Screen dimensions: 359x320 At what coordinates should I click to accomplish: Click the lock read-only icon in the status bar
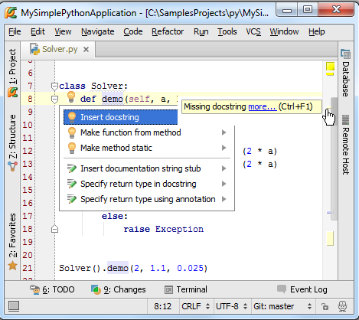point(325,306)
